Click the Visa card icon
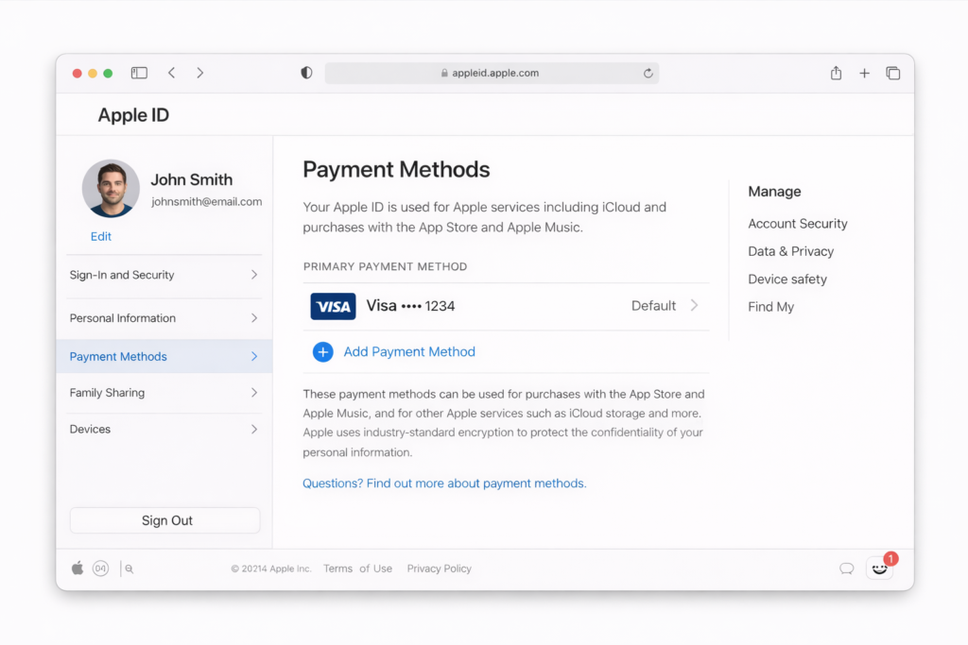This screenshot has height=645, width=968. pyautogui.click(x=333, y=306)
